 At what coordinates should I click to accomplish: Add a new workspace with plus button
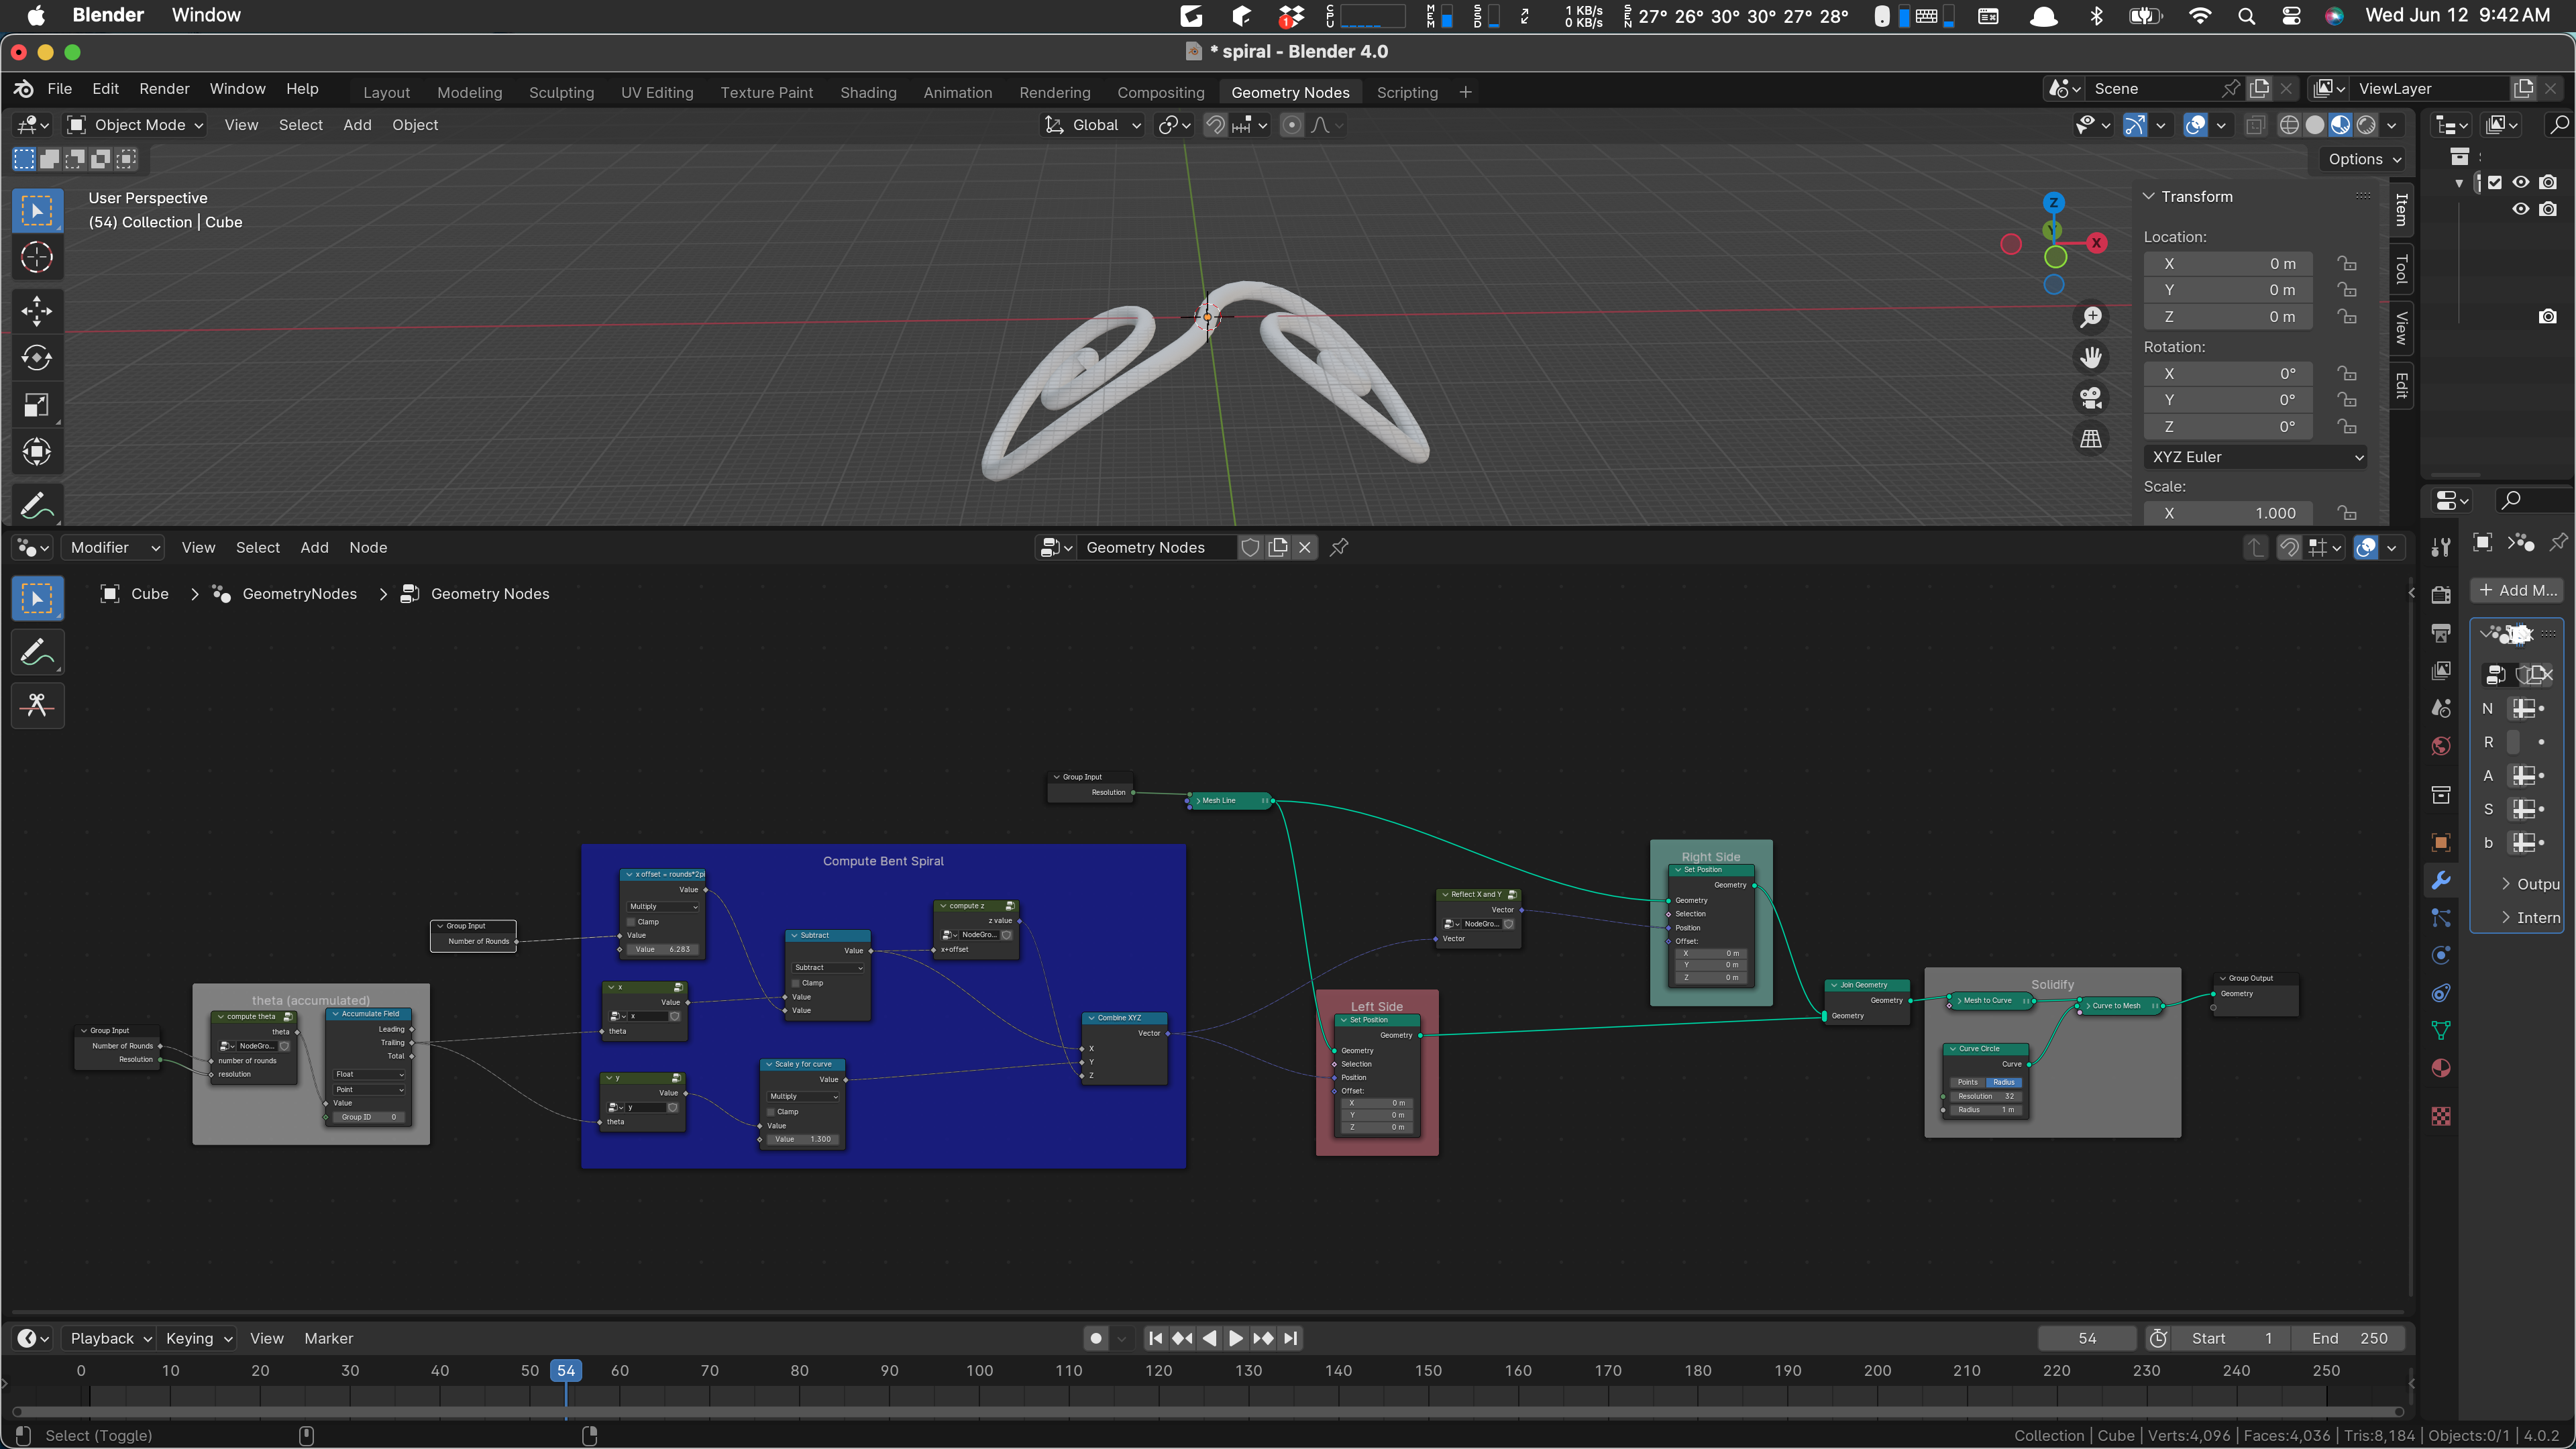coord(1465,92)
